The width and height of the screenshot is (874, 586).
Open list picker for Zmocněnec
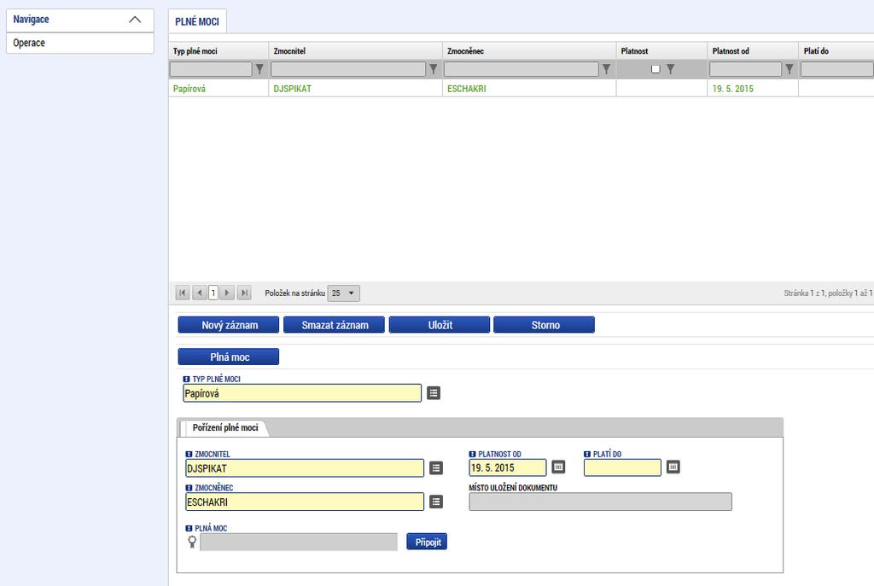tap(436, 502)
